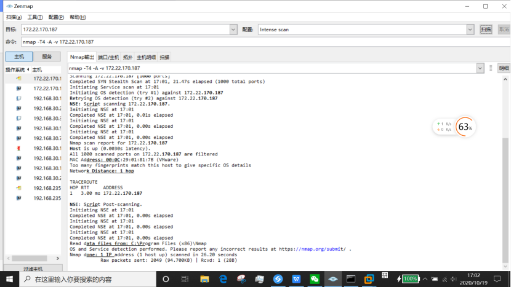
Task: Click OS icon beside 192.168.30.5
Action: 18,128
